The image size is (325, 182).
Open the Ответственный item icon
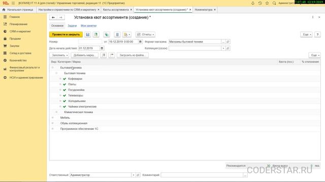click(x=138, y=175)
